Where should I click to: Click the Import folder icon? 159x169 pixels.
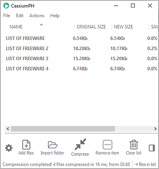(x=53, y=145)
